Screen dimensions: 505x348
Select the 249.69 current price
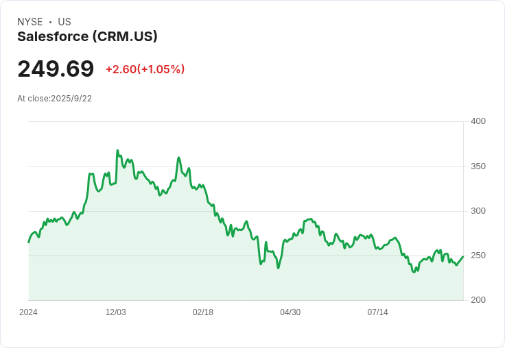click(x=56, y=69)
